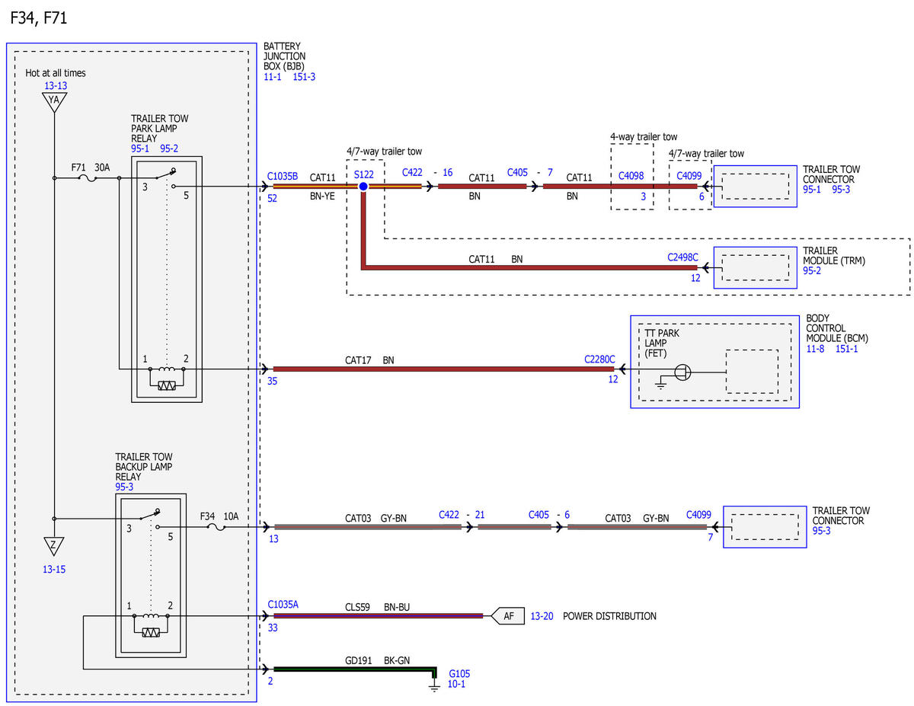
Task: Select the C1035B connector label
Action: 283,177
